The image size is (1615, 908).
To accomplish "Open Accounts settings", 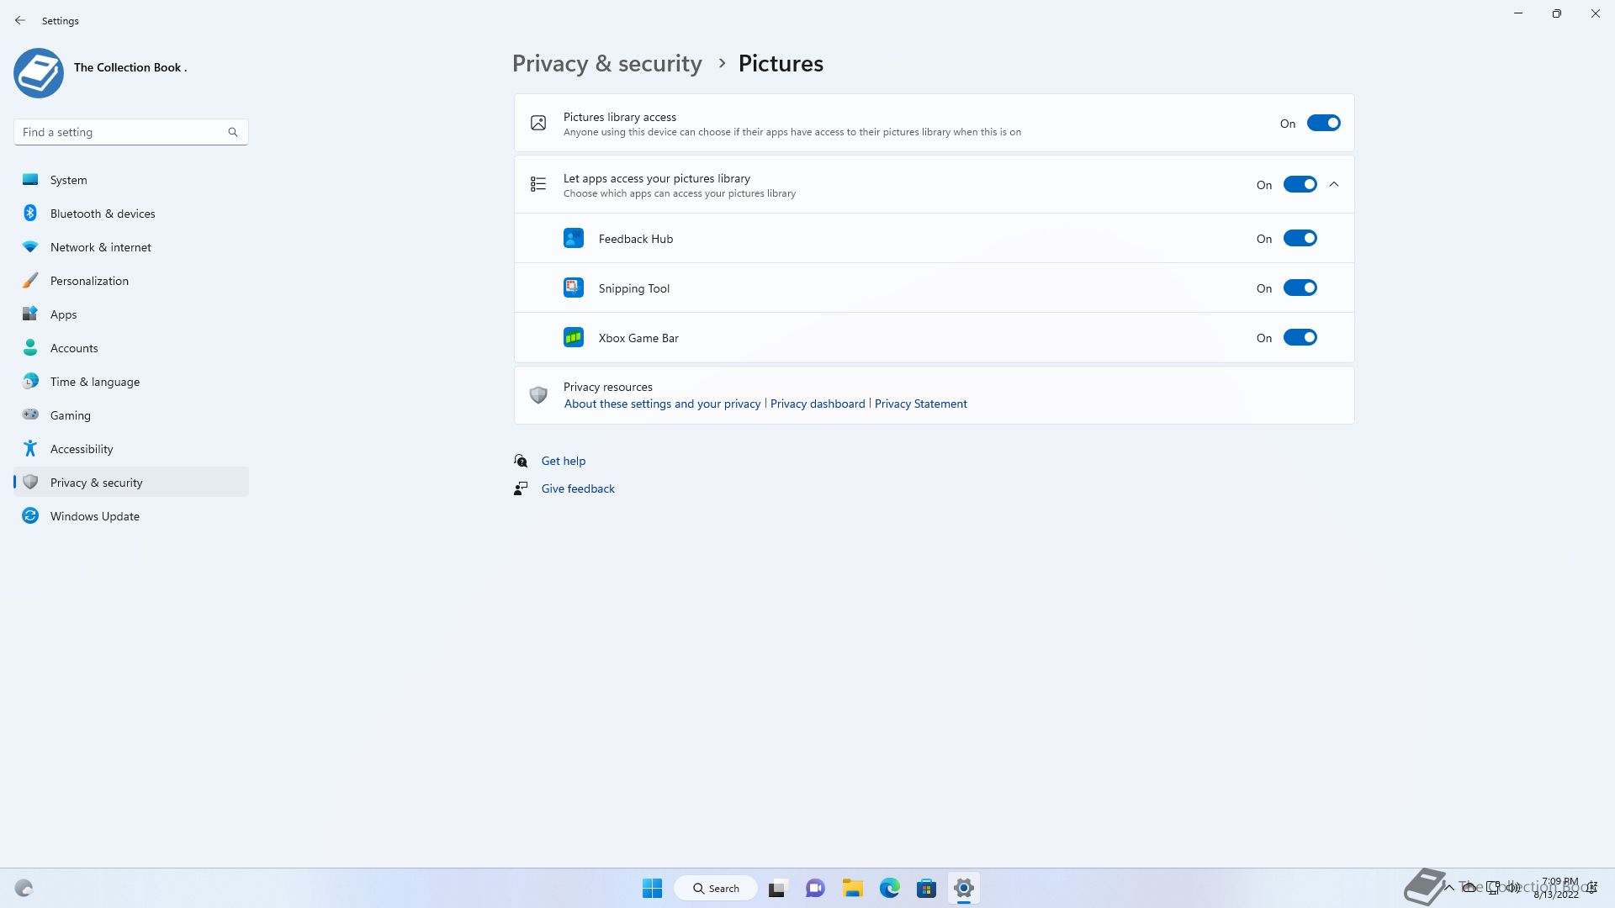I will tap(131, 347).
